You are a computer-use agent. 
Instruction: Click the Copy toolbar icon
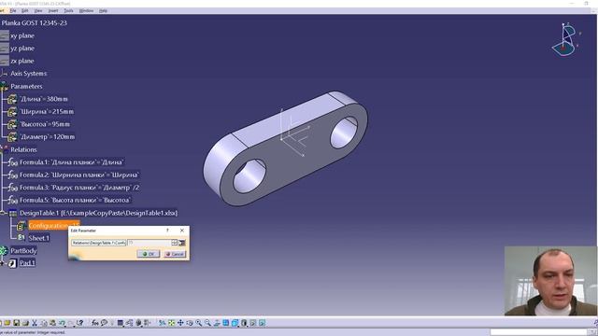(x=44, y=323)
